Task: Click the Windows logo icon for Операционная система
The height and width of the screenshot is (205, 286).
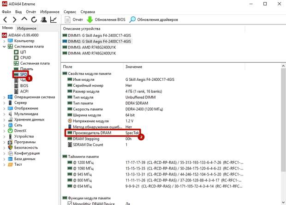Action: pos(10,97)
